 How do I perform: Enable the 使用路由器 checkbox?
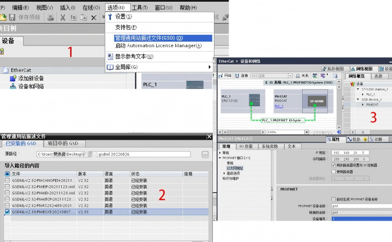click(333, 171)
